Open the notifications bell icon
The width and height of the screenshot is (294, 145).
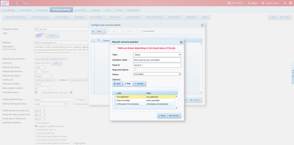pyautogui.click(x=285, y=3)
